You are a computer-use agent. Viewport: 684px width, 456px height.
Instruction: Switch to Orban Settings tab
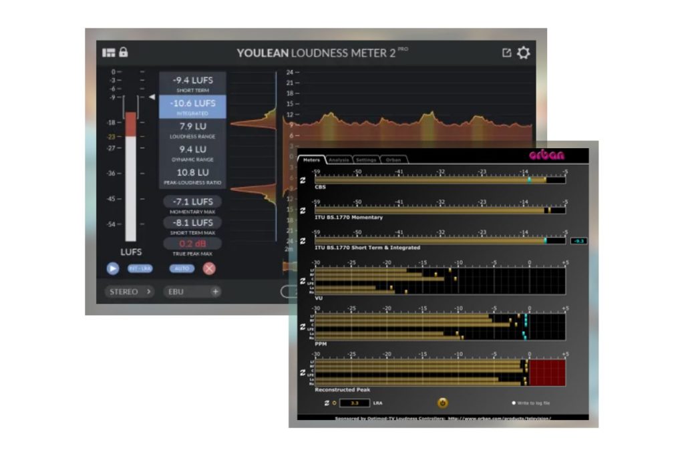(x=366, y=160)
